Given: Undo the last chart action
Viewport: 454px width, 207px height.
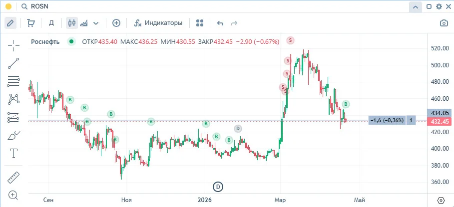Looking at the screenshot, I should click(220, 23).
